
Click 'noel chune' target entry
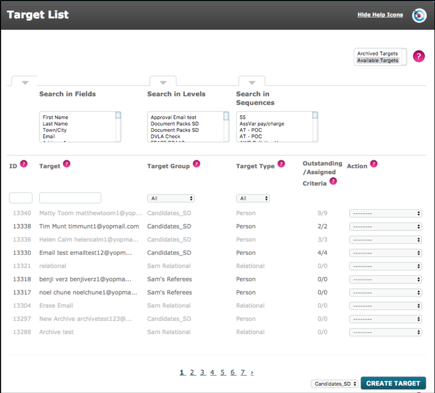[88, 293]
